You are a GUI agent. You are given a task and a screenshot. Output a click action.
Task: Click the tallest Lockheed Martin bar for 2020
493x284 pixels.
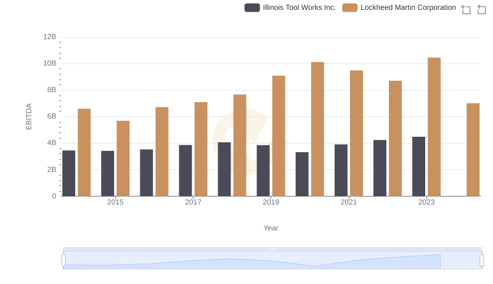(x=317, y=129)
